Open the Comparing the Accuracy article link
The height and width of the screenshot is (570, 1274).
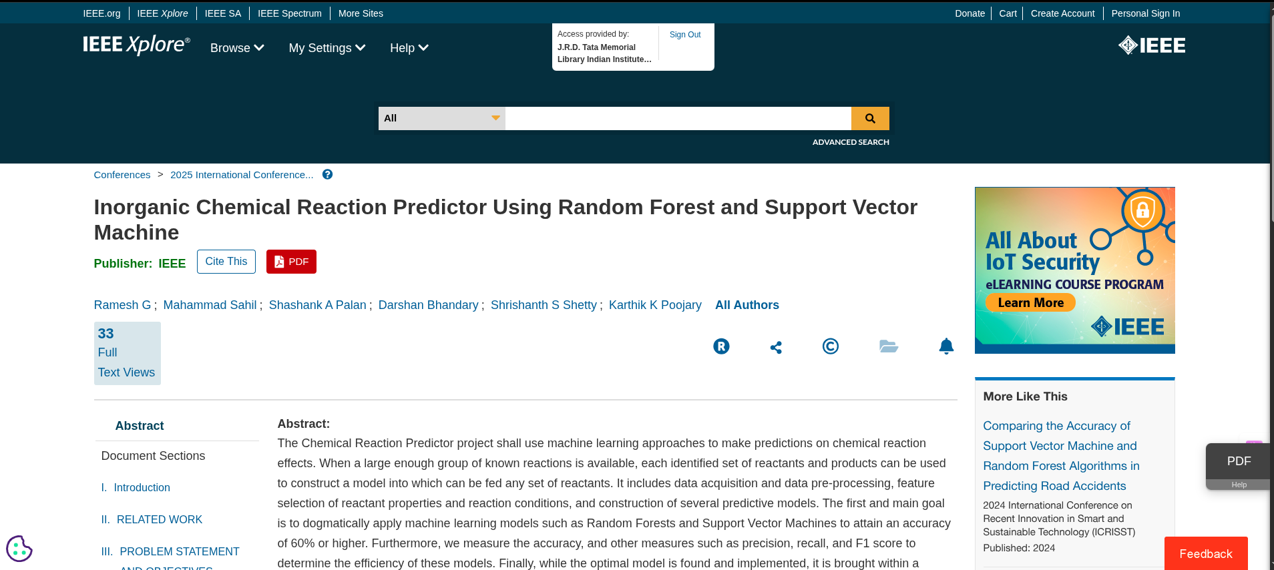[1060, 455]
